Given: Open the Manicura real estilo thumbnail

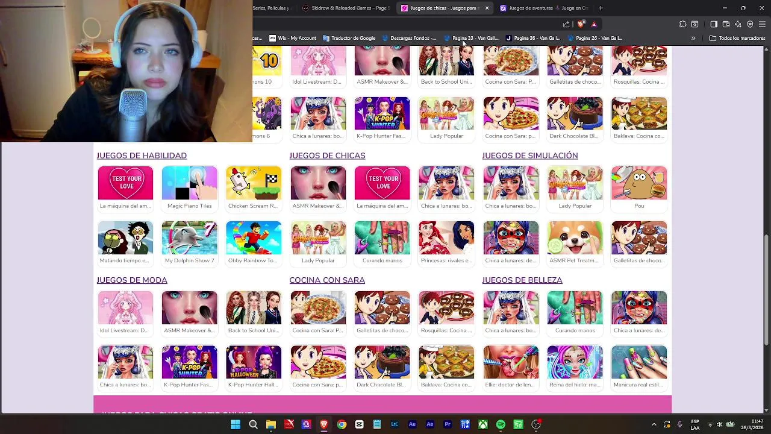Looking at the screenshot, I should [639, 362].
